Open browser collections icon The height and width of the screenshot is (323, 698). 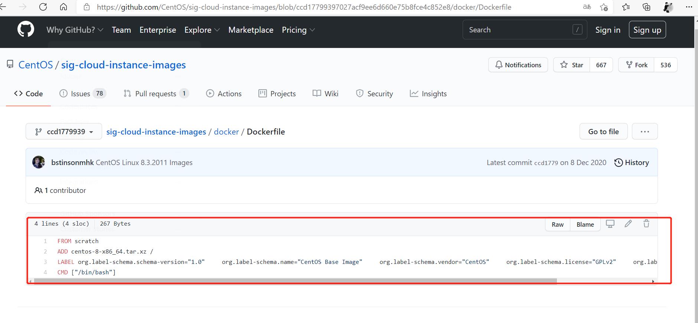click(646, 7)
